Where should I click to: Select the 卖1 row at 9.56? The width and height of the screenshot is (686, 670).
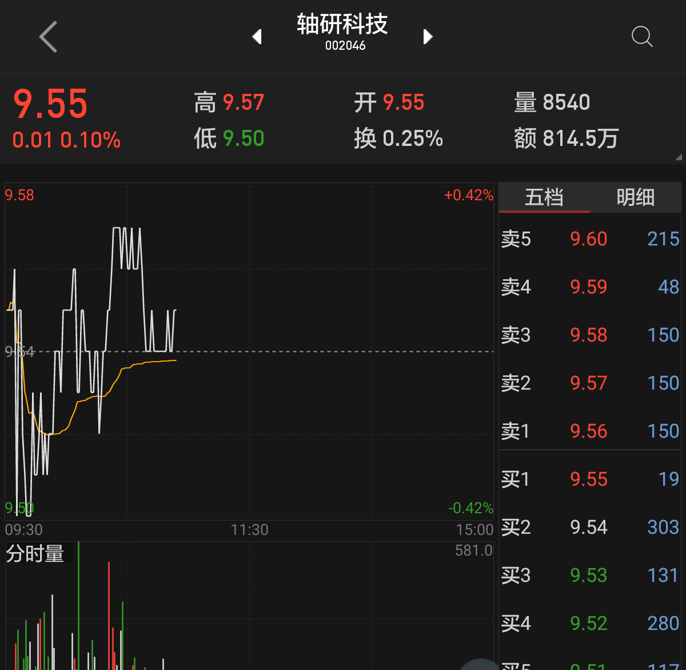click(590, 431)
